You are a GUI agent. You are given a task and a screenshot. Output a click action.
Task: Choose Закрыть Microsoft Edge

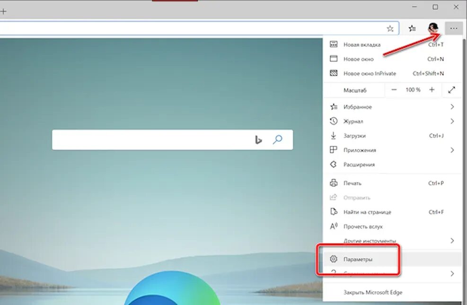coord(392,292)
